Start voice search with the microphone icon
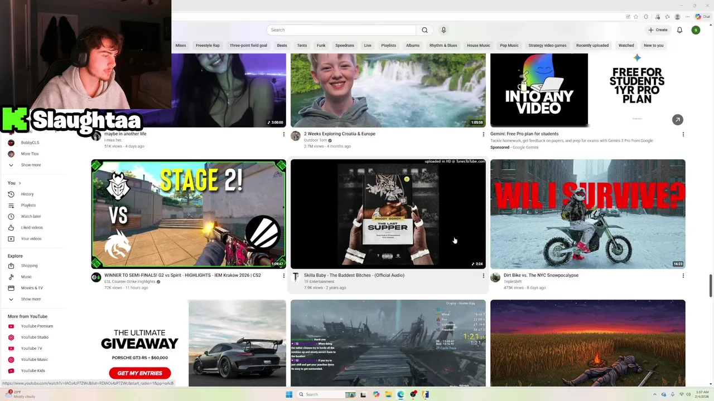Screen dimensions: 714x401 click(x=443, y=30)
